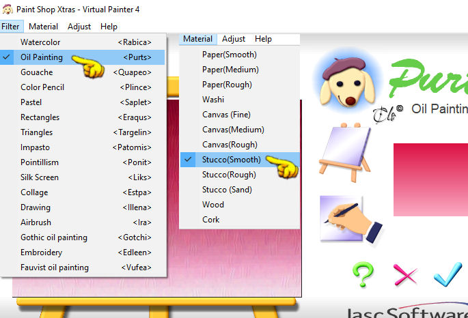The image size is (468, 318).
Task: Click the Paint Shop Xtras title icon
Action: [x=8, y=10]
